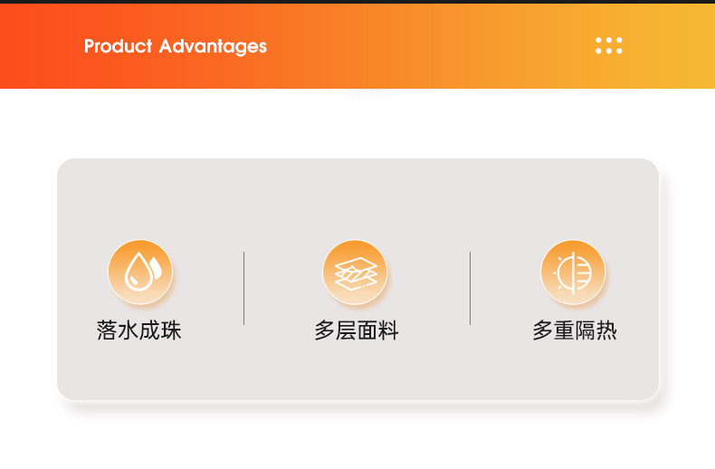Click the orange gradient header banner
This screenshot has width=715, height=469.
click(357, 46)
